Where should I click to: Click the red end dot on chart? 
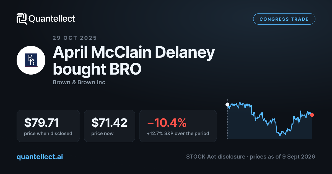click(312, 115)
